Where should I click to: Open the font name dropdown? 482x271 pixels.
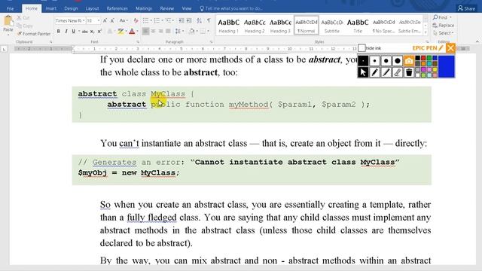tap(84, 20)
